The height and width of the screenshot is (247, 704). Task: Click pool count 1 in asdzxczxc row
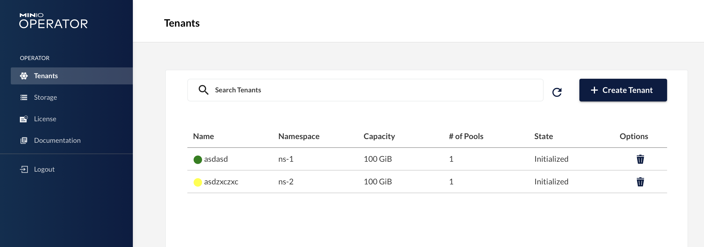[451, 182]
